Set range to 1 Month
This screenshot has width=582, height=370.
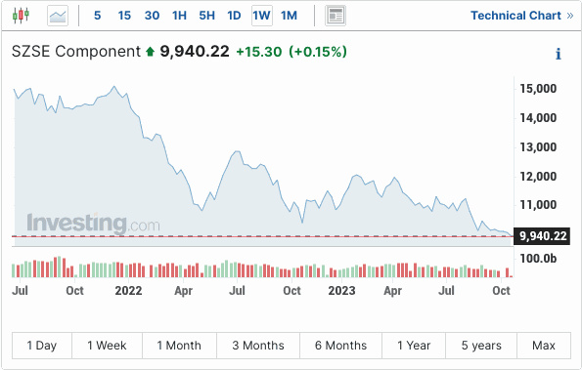(x=179, y=346)
